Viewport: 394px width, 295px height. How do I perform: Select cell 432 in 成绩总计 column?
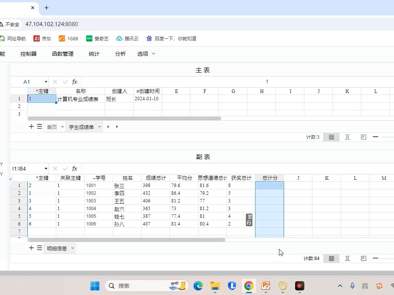click(155, 193)
